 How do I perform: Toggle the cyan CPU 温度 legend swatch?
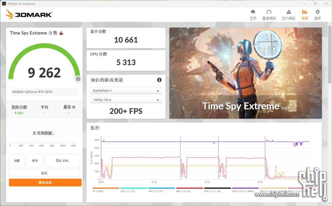(x=134, y=188)
